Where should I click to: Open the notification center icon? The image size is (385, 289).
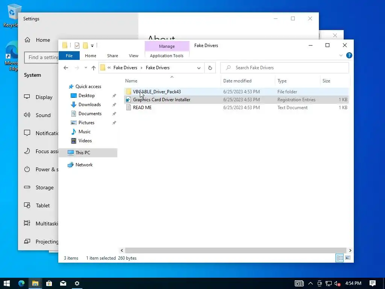click(373, 283)
